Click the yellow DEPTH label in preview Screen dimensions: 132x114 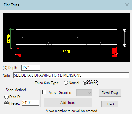click(9, 38)
